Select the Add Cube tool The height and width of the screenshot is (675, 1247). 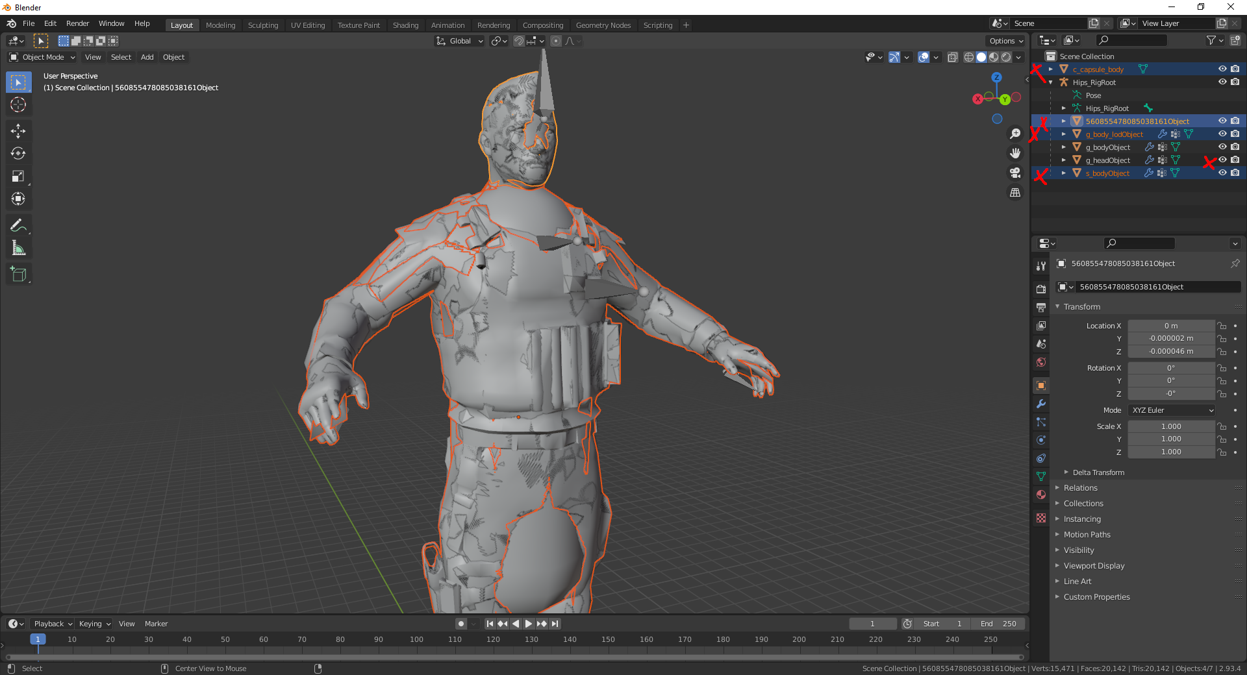coord(18,275)
